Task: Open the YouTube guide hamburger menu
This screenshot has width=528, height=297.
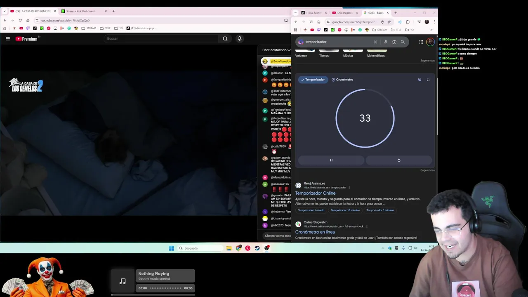Action: click(8, 39)
